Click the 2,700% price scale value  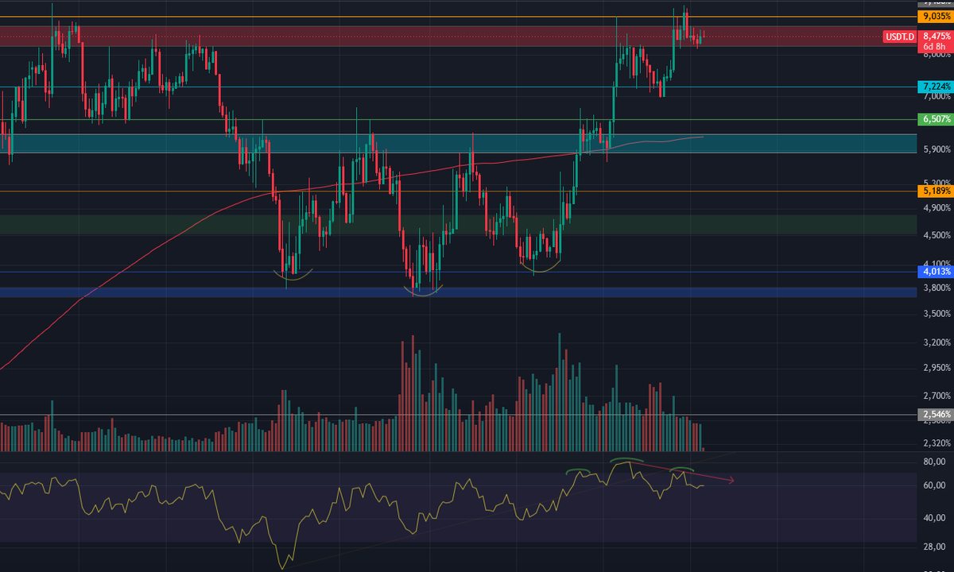pyautogui.click(x=937, y=395)
